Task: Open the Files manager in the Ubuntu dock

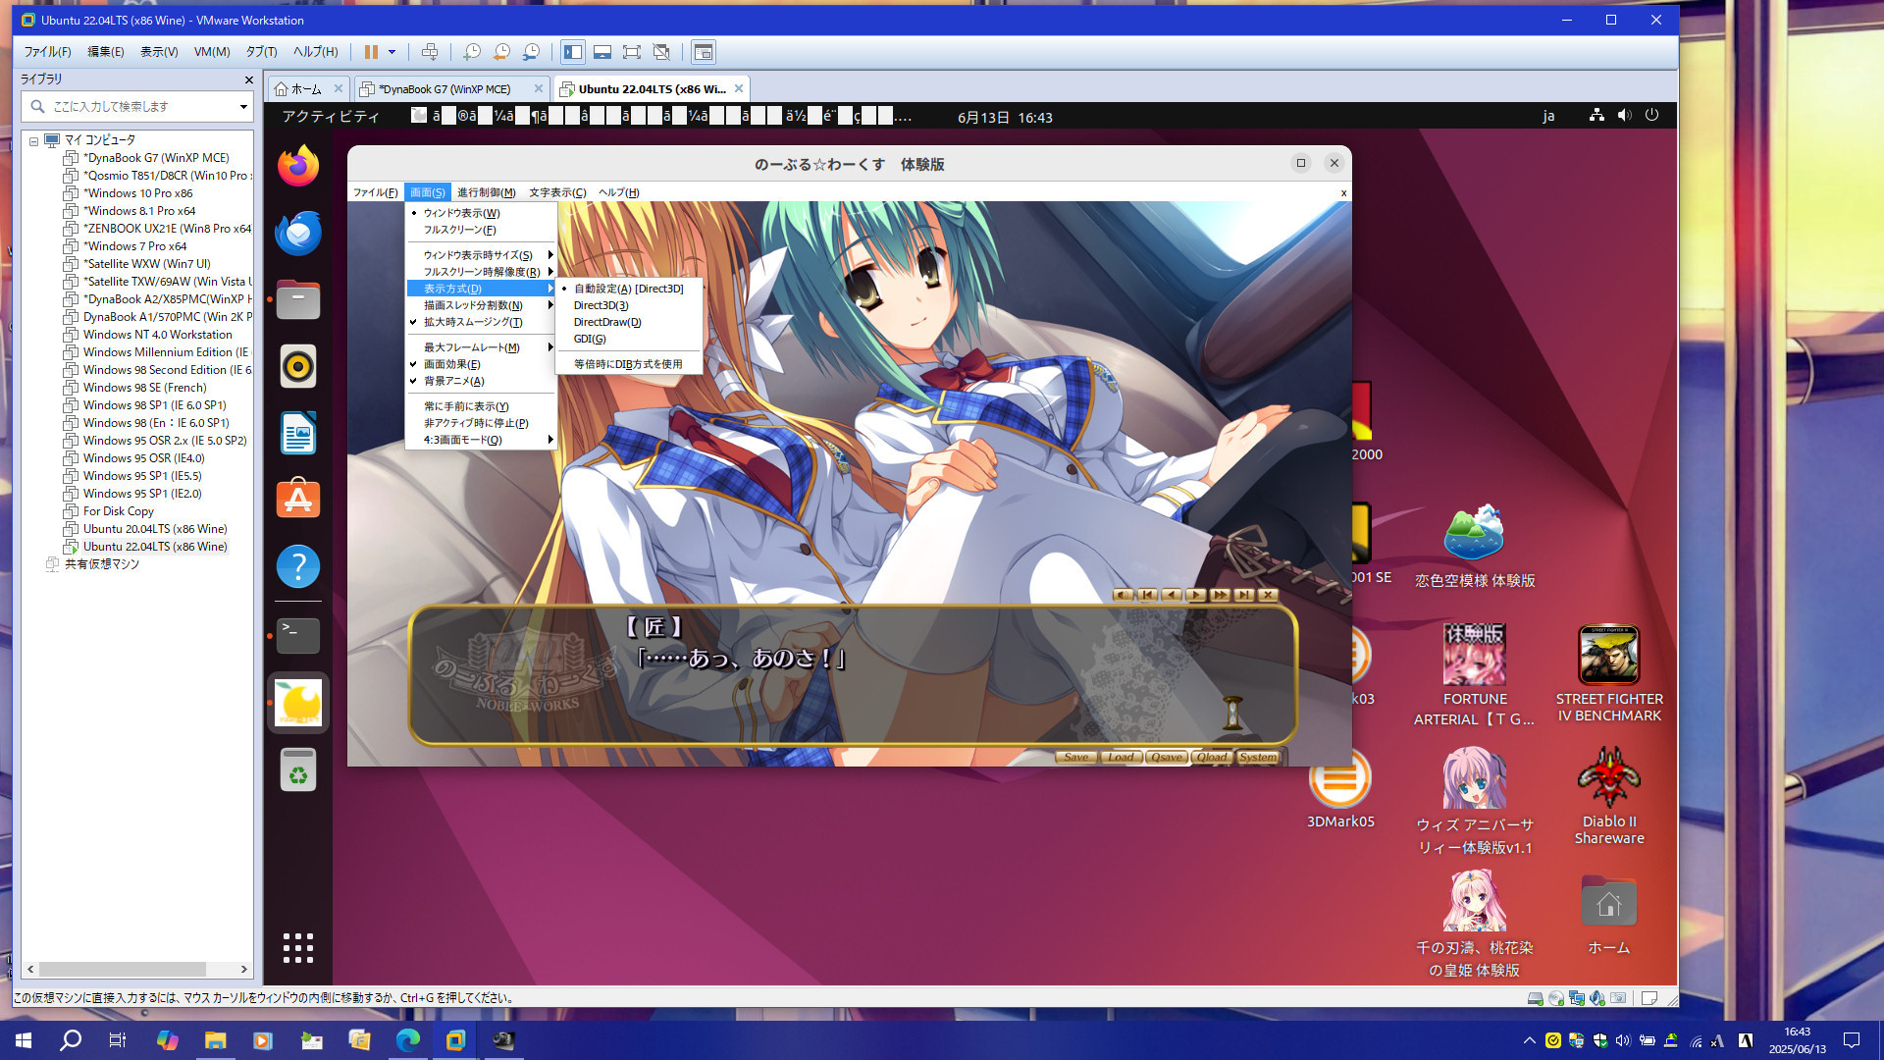Action: (298, 299)
